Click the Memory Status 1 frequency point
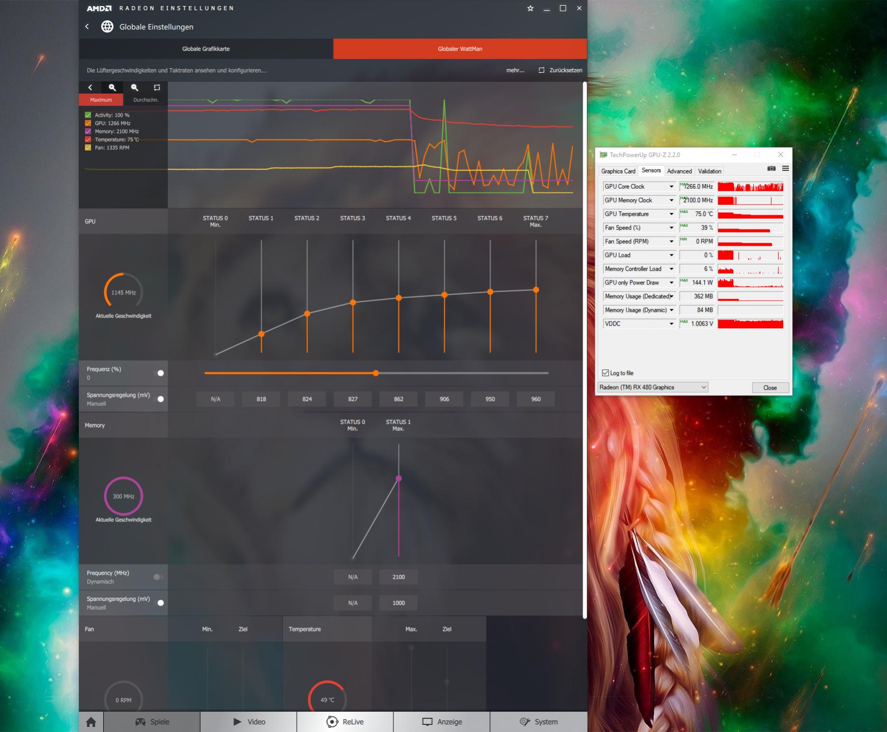Viewport: 887px width, 732px height. (398, 478)
